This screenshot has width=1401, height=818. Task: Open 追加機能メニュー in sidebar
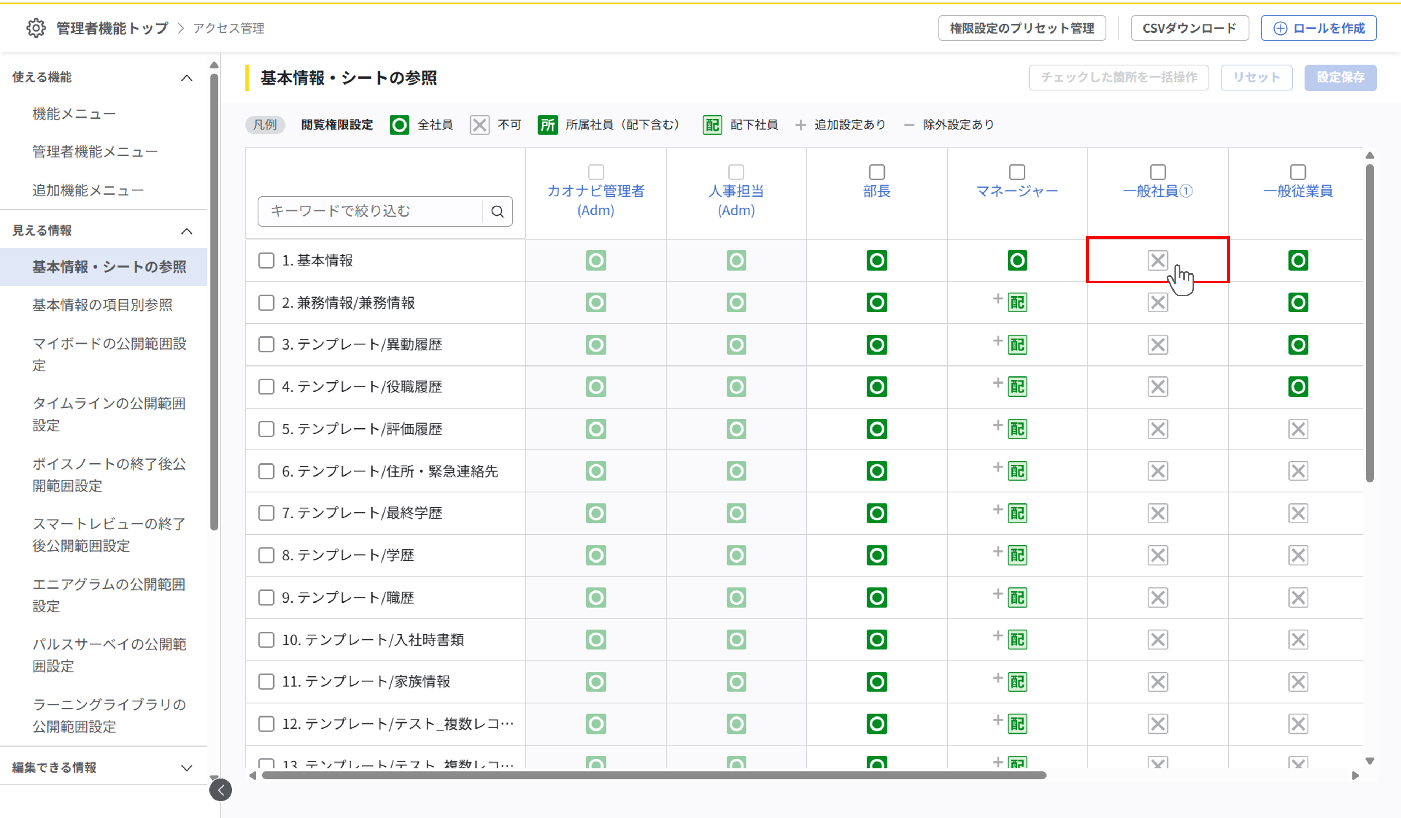[x=88, y=190]
